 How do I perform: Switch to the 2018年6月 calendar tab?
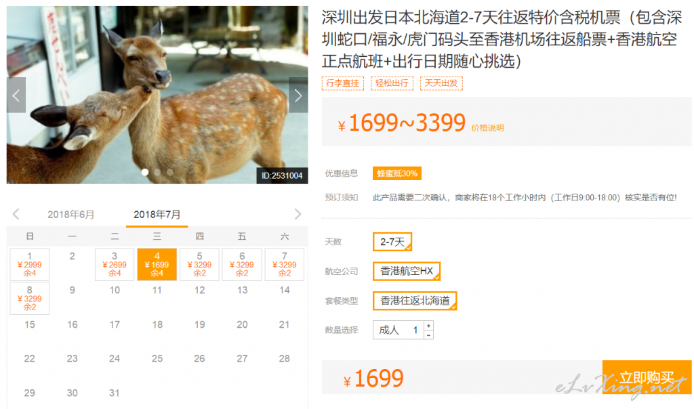click(x=70, y=215)
